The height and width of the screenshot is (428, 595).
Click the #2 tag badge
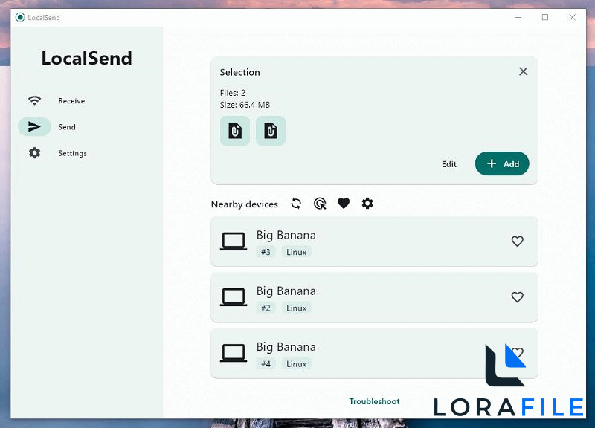click(266, 308)
